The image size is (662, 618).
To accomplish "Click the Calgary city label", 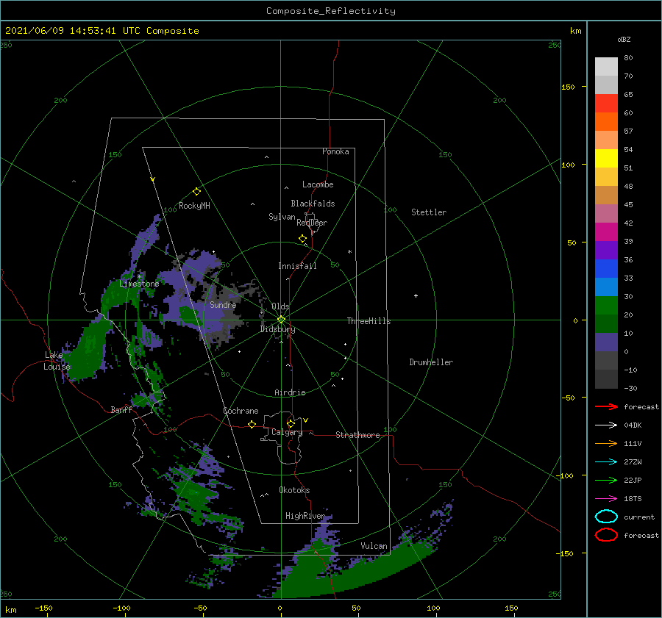I will point(287,432).
